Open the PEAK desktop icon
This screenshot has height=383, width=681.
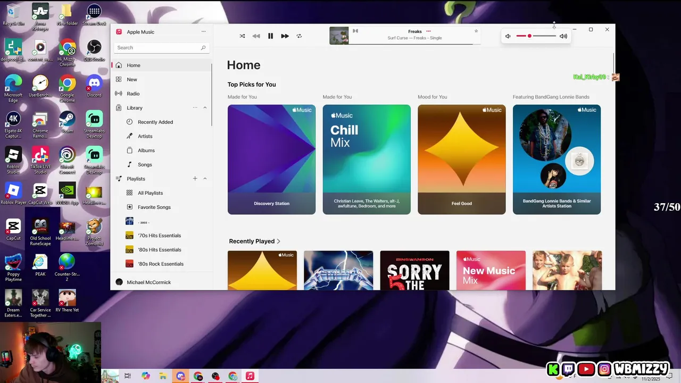[x=40, y=265]
